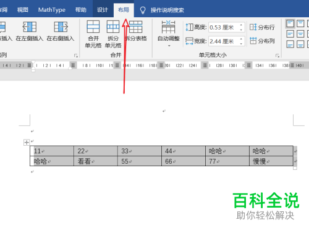
Task: Open the Rows & Columns dialog launcher
Action: click(x=76, y=56)
